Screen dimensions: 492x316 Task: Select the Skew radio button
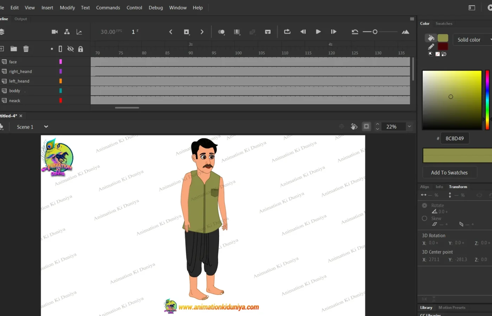[425, 218]
